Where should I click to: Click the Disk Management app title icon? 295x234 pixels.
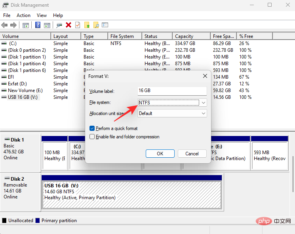pyautogui.click(x=5, y=5)
